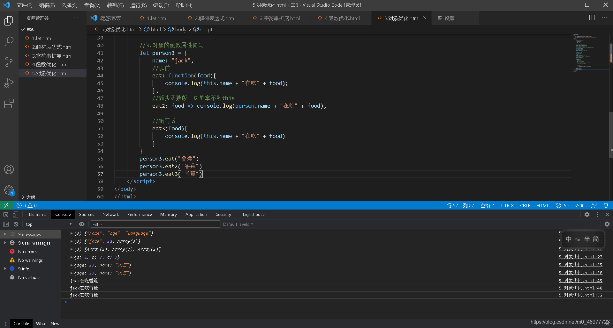Open Run and Debug view

[x=9, y=83]
